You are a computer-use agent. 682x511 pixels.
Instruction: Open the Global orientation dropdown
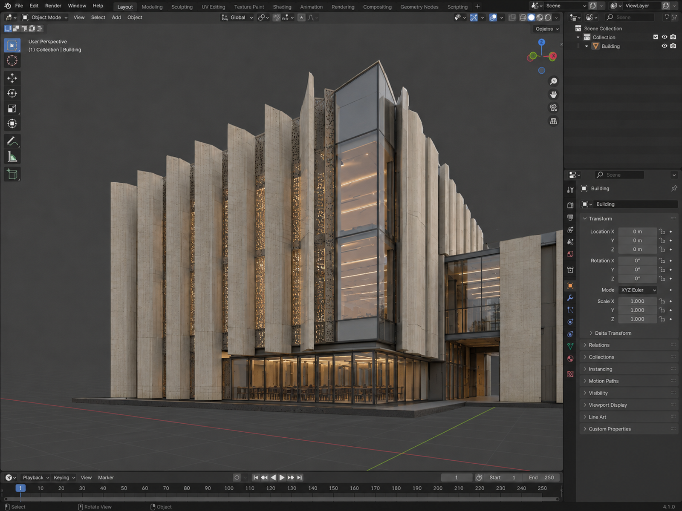pyautogui.click(x=237, y=17)
